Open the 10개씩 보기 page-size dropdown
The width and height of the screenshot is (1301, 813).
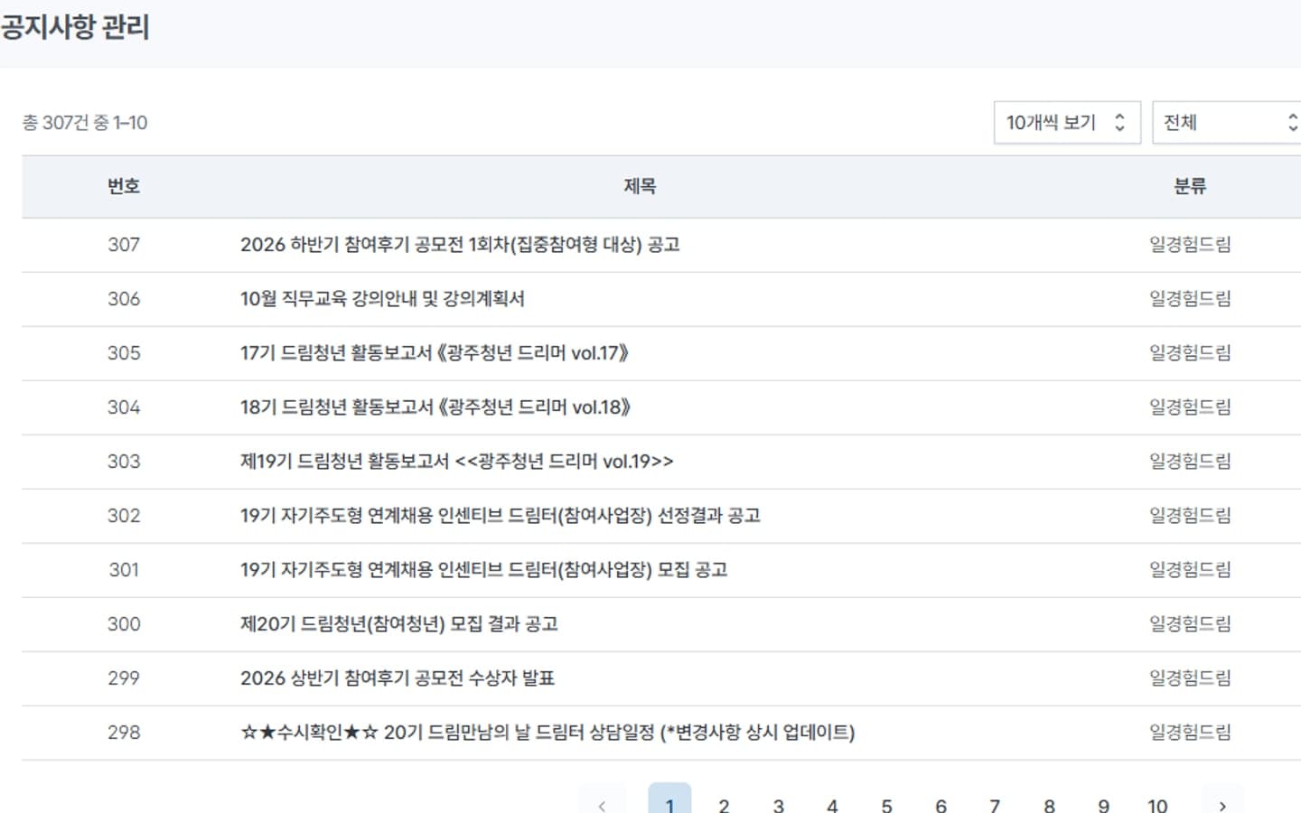tap(1067, 122)
